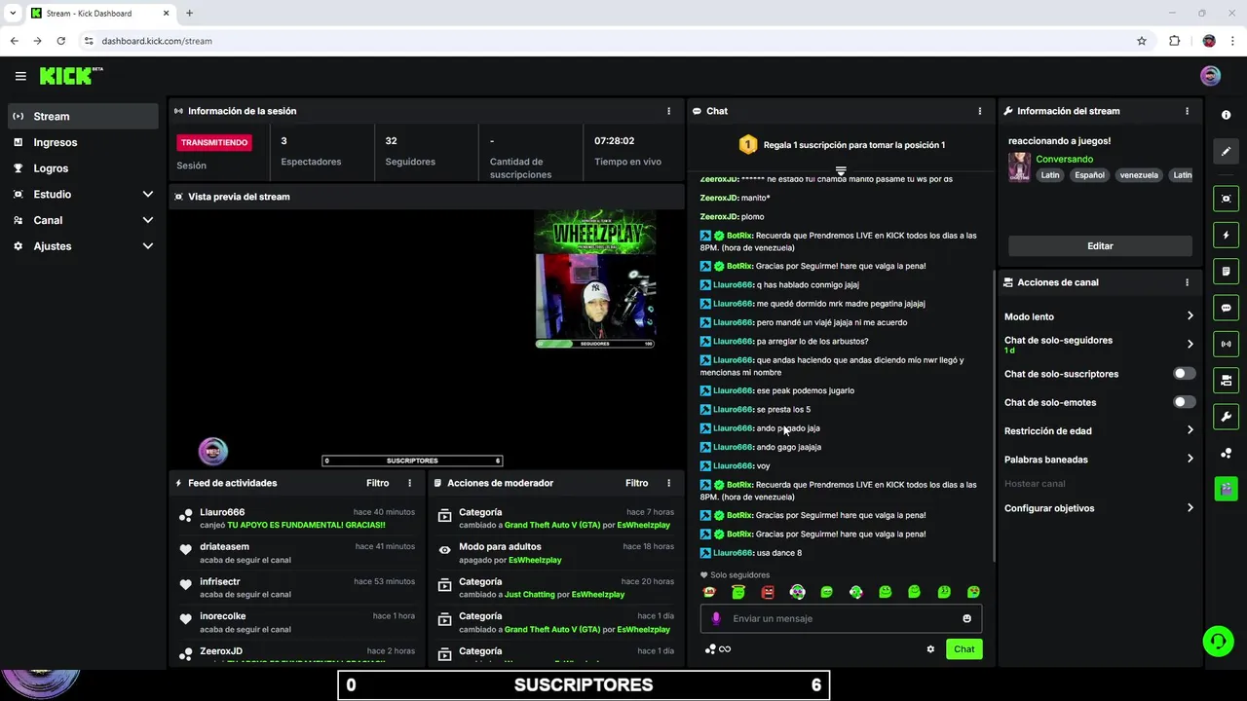Open the three-dot menu of Feed de actividades
Screen dimensions: 1247x701
point(409,483)
